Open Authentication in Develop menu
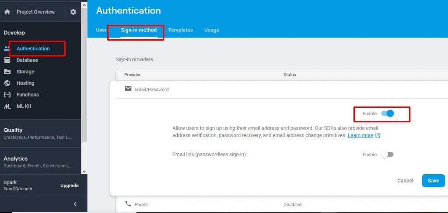The image size is (448, 213). click(x=33, y=48)
